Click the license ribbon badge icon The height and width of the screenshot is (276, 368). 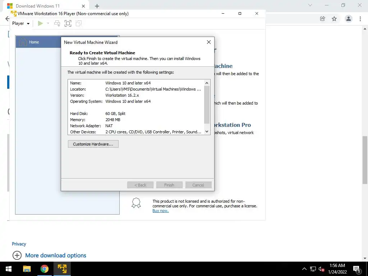click(x=136, y=203)
